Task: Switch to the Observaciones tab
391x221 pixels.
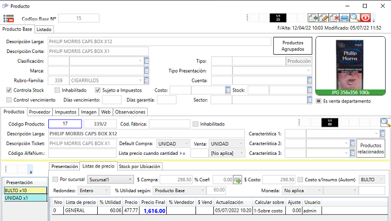Action: pos(130,112)
